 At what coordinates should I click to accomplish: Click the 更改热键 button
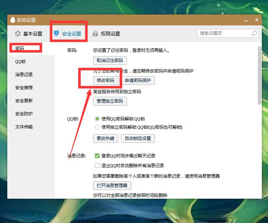coord(105,139)
